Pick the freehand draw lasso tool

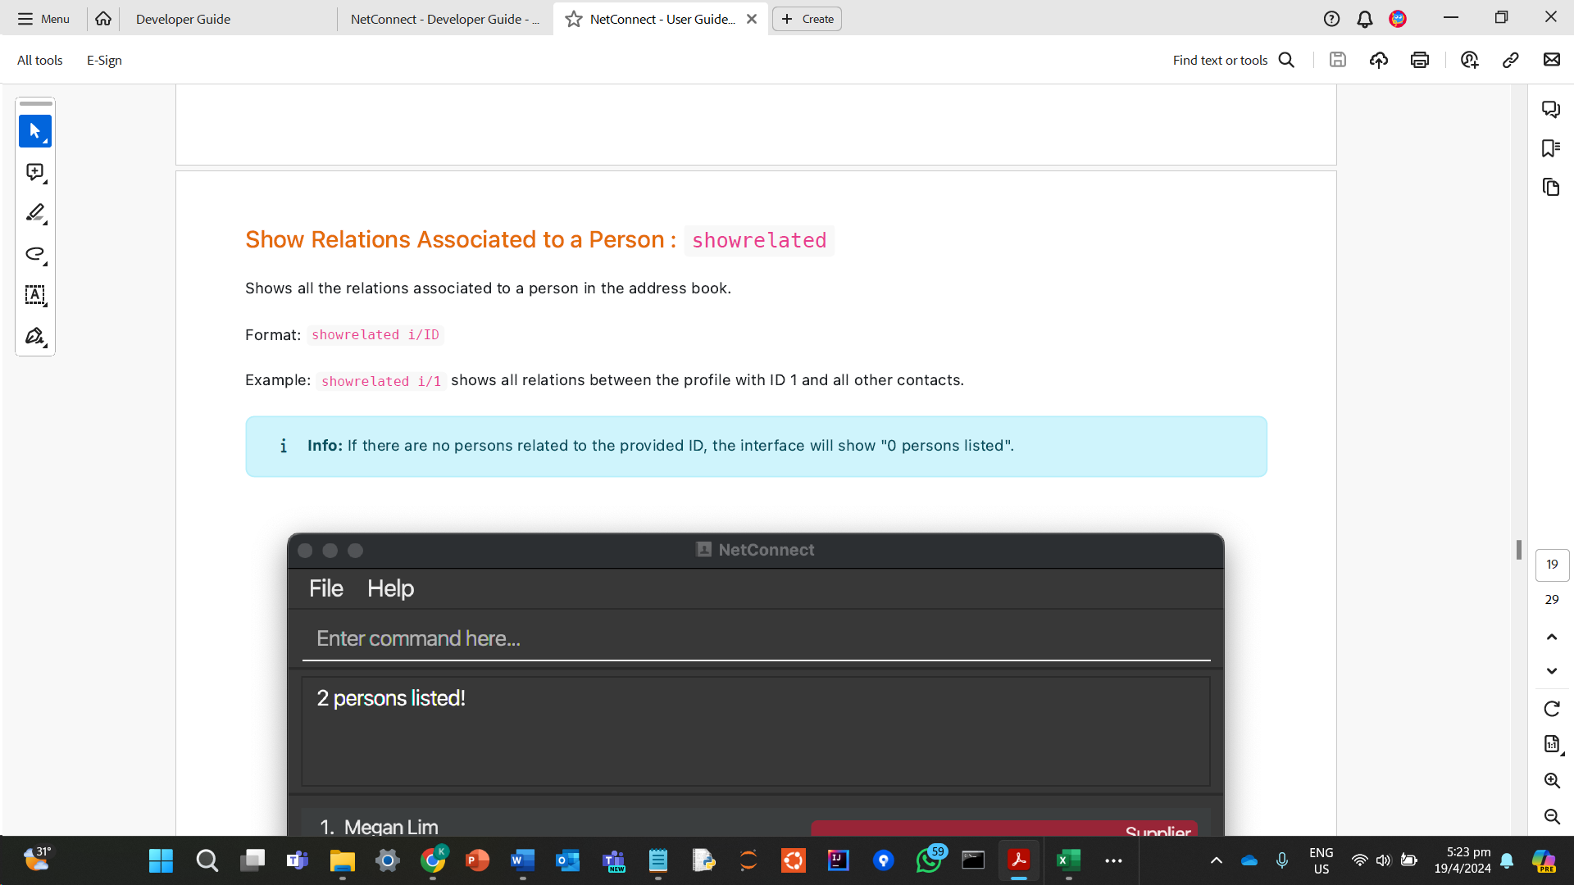tap(34, 254)
